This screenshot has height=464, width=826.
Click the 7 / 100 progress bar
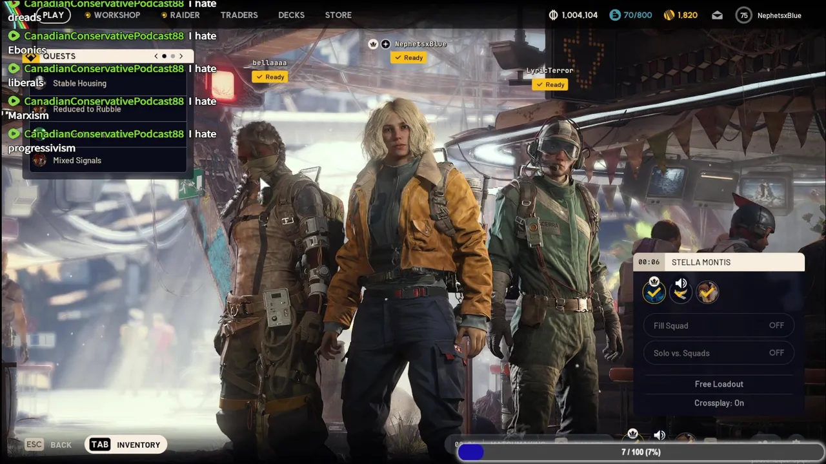point(641,452)
